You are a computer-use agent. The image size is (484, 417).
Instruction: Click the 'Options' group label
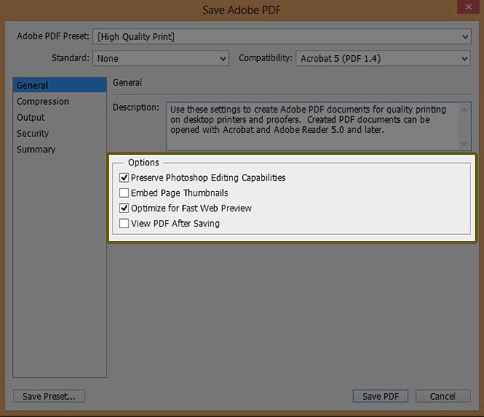tap(144, 162)
